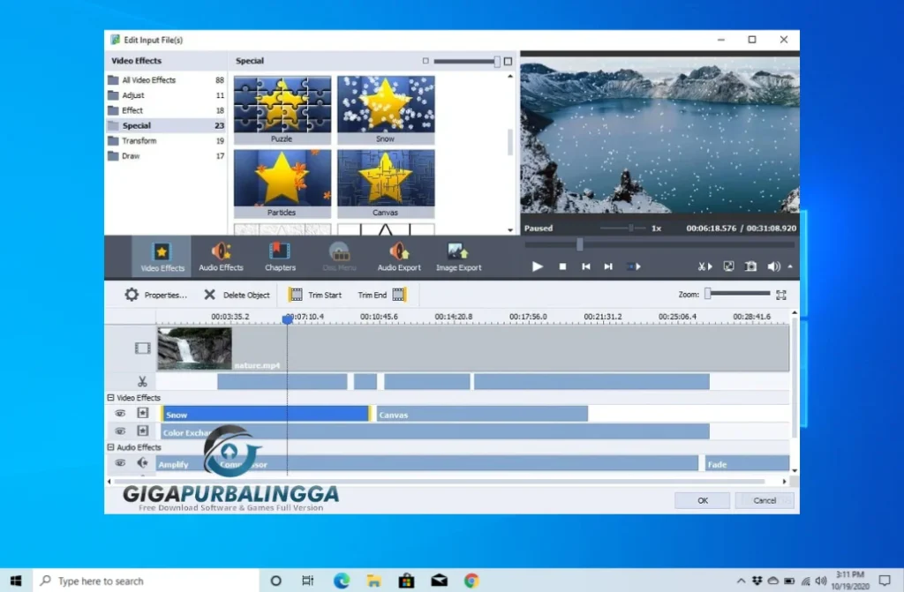
Task: Select the Audio Effects tool
Action: point(221,256)
